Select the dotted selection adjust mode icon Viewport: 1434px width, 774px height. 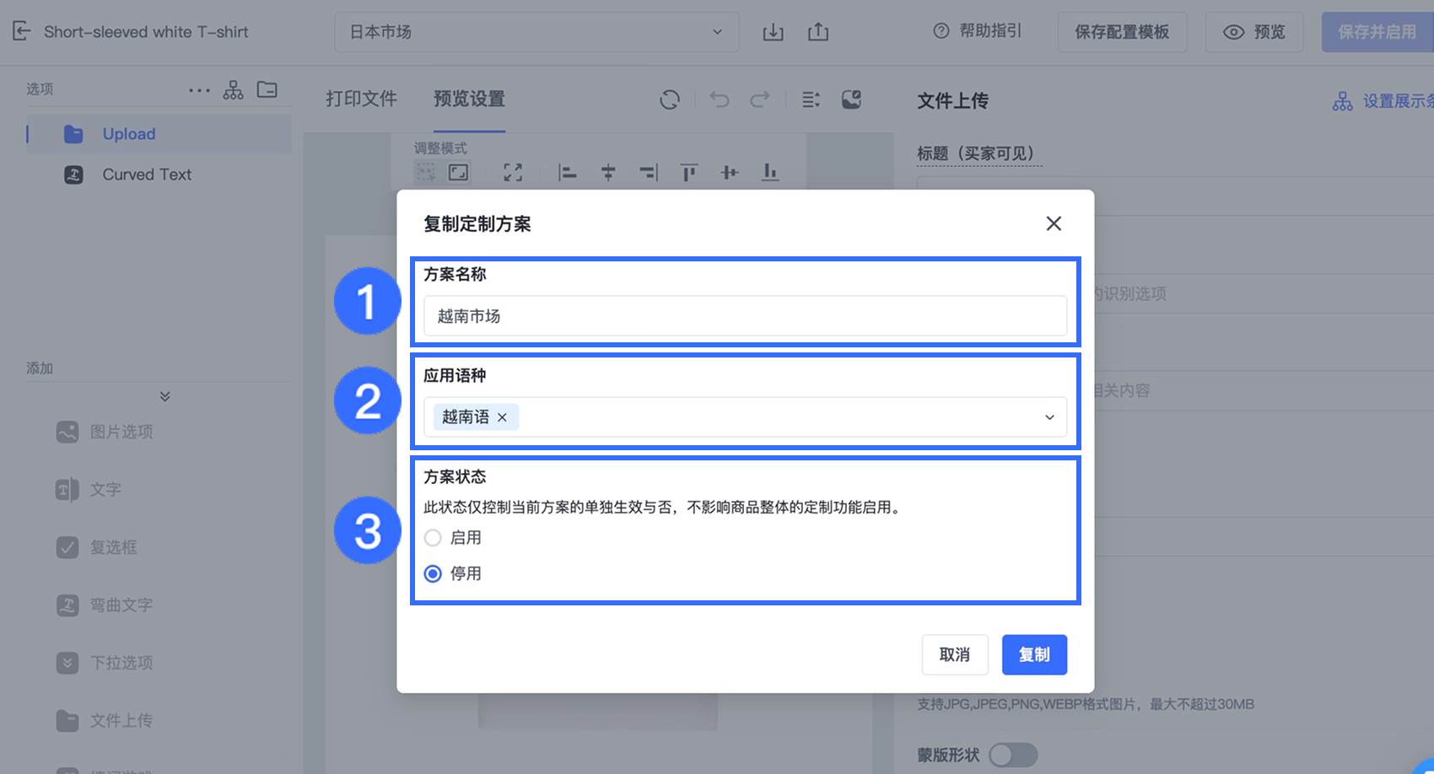pos(426,172)
